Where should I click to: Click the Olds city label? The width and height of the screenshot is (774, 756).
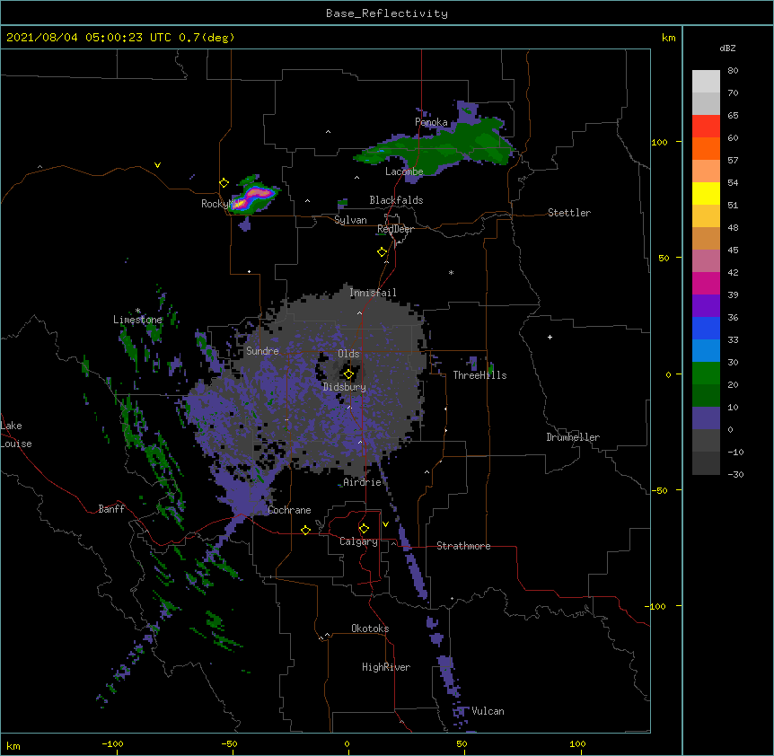click(x=348, y=354)
